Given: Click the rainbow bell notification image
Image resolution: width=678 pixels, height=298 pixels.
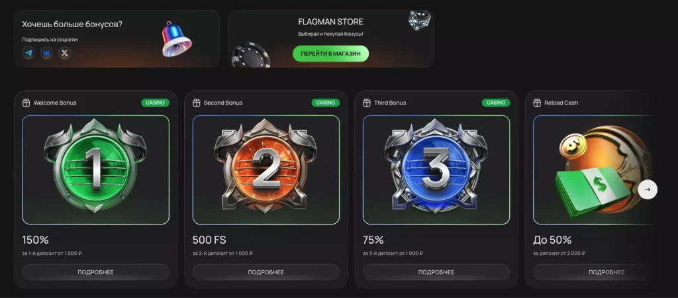Looking at the screenshot, I should pyautogui.click(x=176, y=39).
